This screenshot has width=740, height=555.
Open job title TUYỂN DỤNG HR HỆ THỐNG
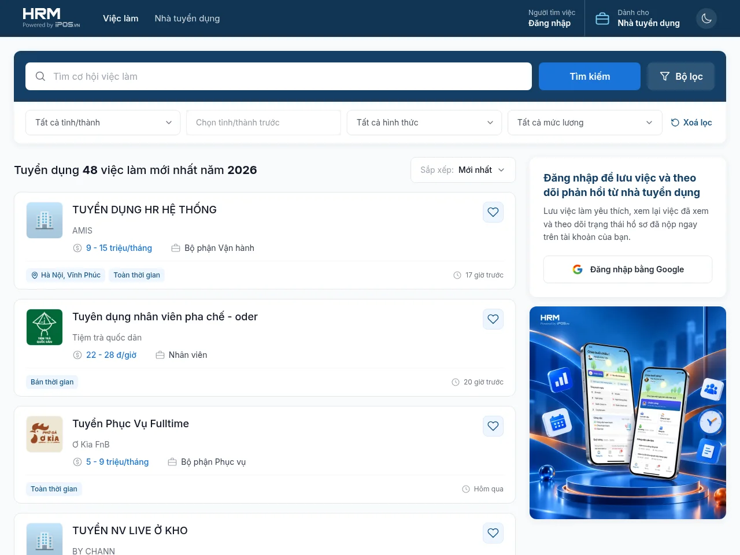tap(145, 210)
